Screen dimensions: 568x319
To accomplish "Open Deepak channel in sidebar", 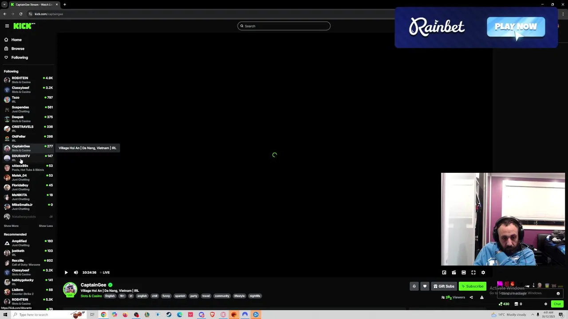I will coord(28,119).
